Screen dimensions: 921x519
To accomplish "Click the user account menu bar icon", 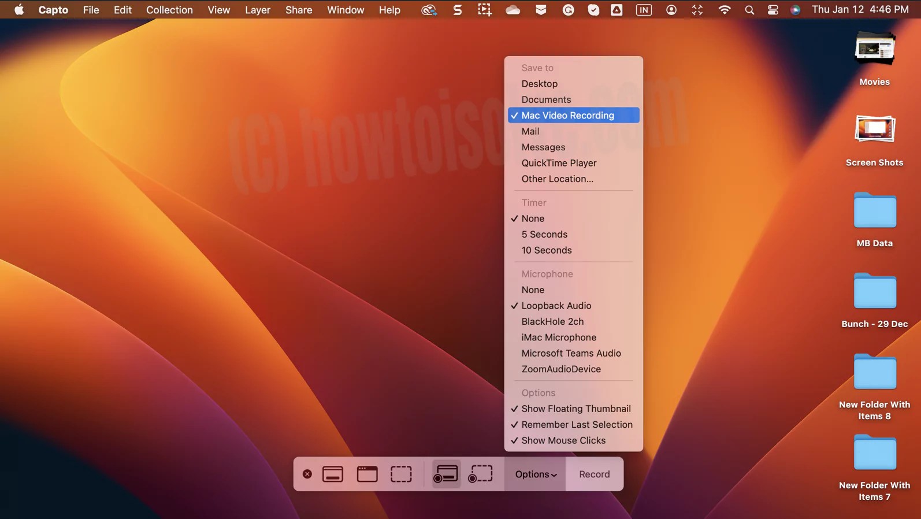I will click(x=671, y=10).
